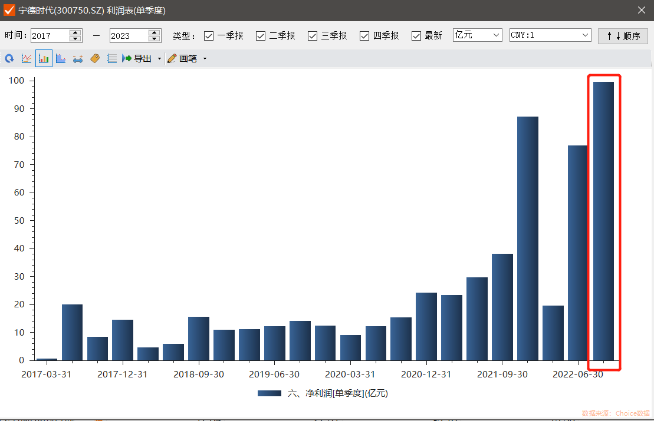The width and height of the screenshot is (654, 421).
Task: Uncheck the 三季报 checkbox
Action: point(313,36)
